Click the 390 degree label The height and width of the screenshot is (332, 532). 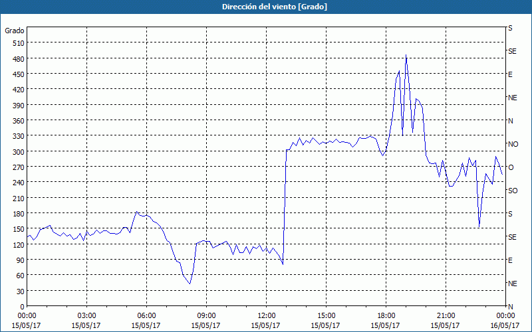[19, 106]
